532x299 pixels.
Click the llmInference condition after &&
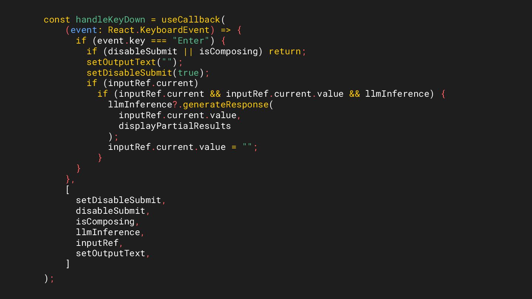(397, 94)
